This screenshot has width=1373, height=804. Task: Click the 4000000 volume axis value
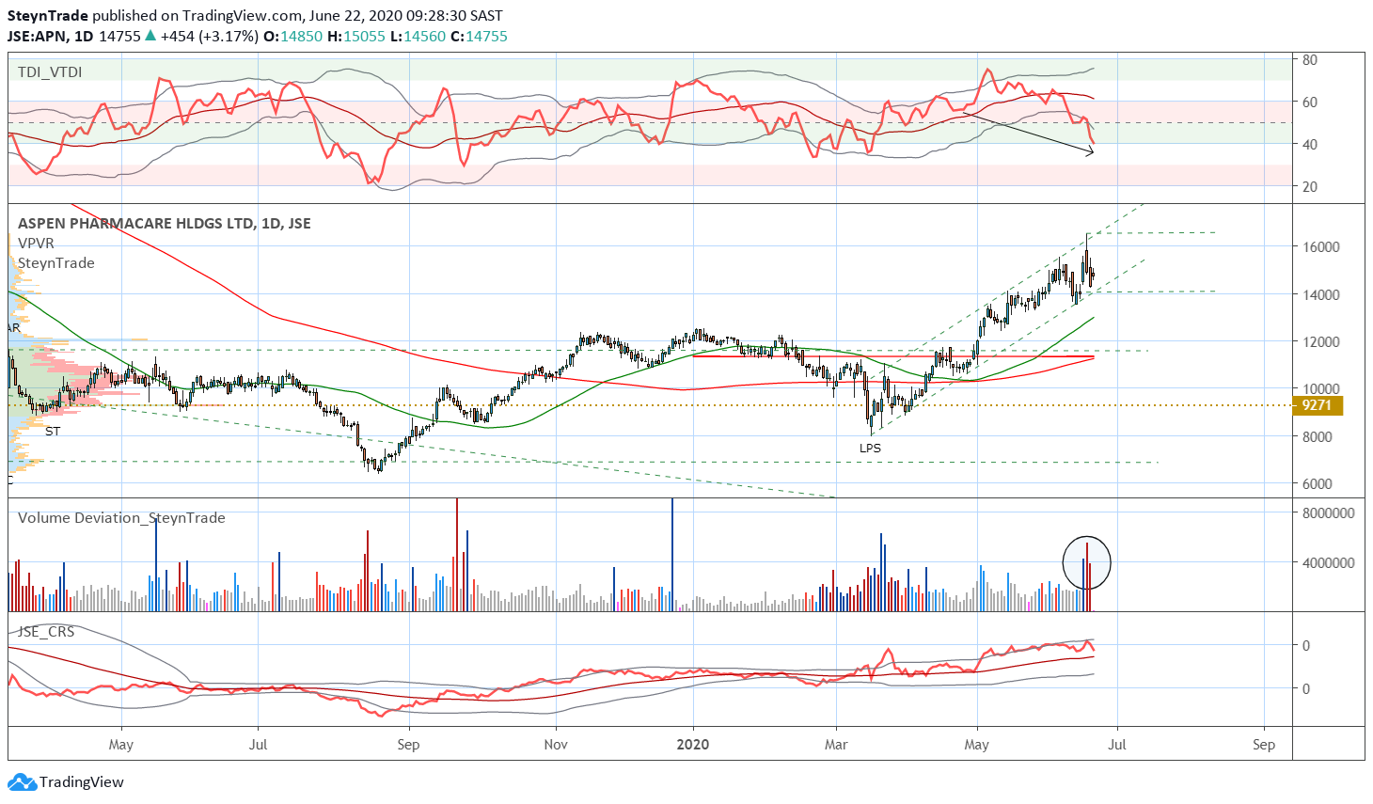click(1329, 563)
